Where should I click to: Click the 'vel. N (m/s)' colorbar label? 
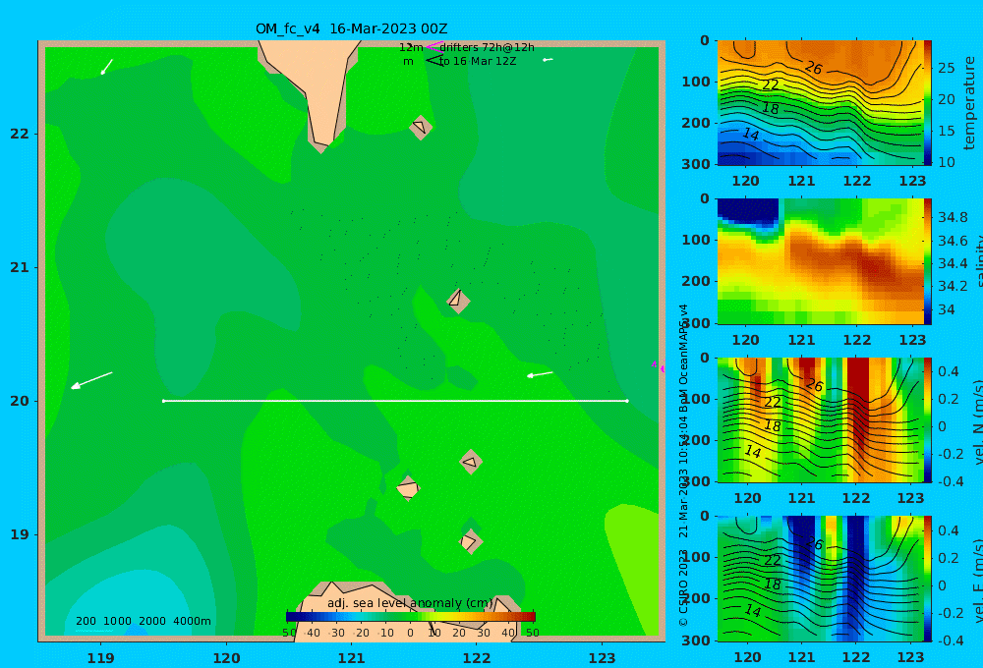(x=977, y=423)
